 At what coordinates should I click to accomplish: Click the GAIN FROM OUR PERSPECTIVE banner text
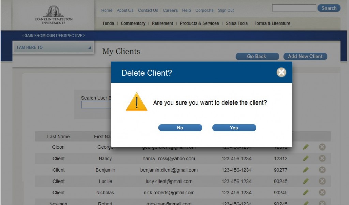54,35
